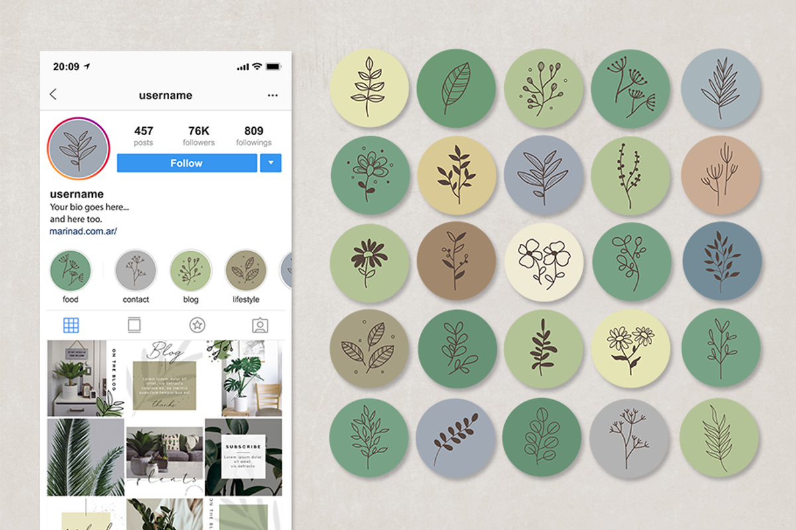Open the starred posts tab
This screenshot has width=796, height=530.
click(x=197, y=325)
